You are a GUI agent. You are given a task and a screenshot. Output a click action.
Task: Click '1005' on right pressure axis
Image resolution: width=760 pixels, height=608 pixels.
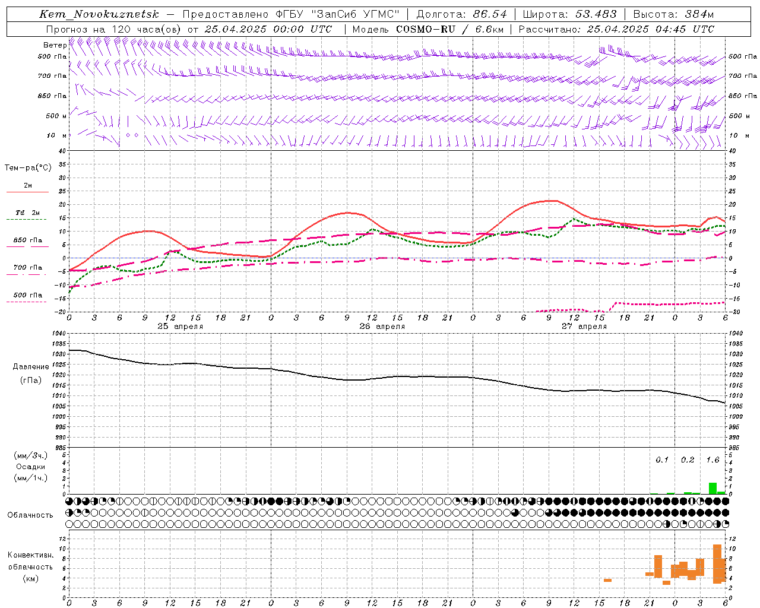coord(735,406)
